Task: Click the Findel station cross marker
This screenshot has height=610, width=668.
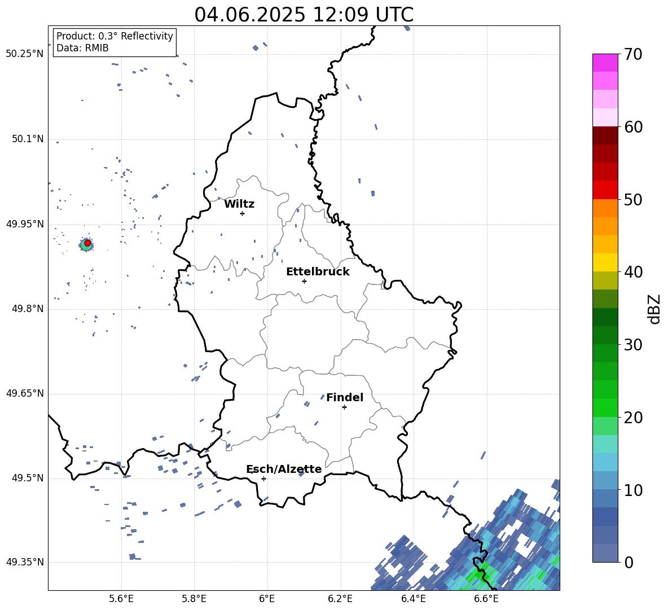Action: 344,407
